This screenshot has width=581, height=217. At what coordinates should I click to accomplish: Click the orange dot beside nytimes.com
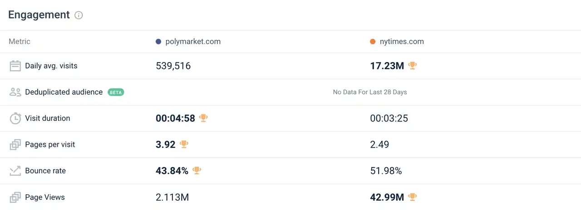373,42
